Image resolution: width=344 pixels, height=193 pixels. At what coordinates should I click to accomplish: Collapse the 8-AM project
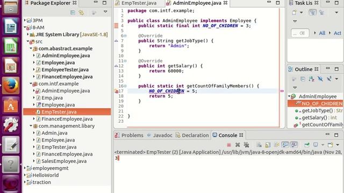pyautogui.click(x=25, y=27)
